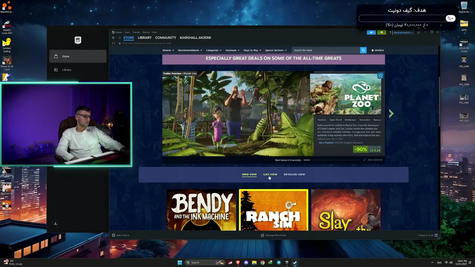The width and height of the screenshot is (475, 267).
Task: Open Telegram from the taskbar
Action: click(279, 263)
